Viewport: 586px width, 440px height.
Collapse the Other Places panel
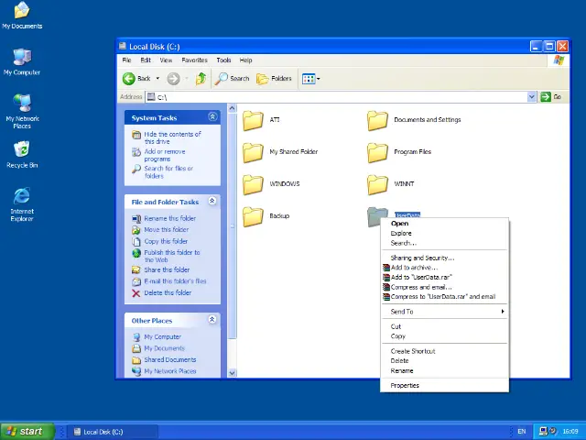click(x=212, y=320)
